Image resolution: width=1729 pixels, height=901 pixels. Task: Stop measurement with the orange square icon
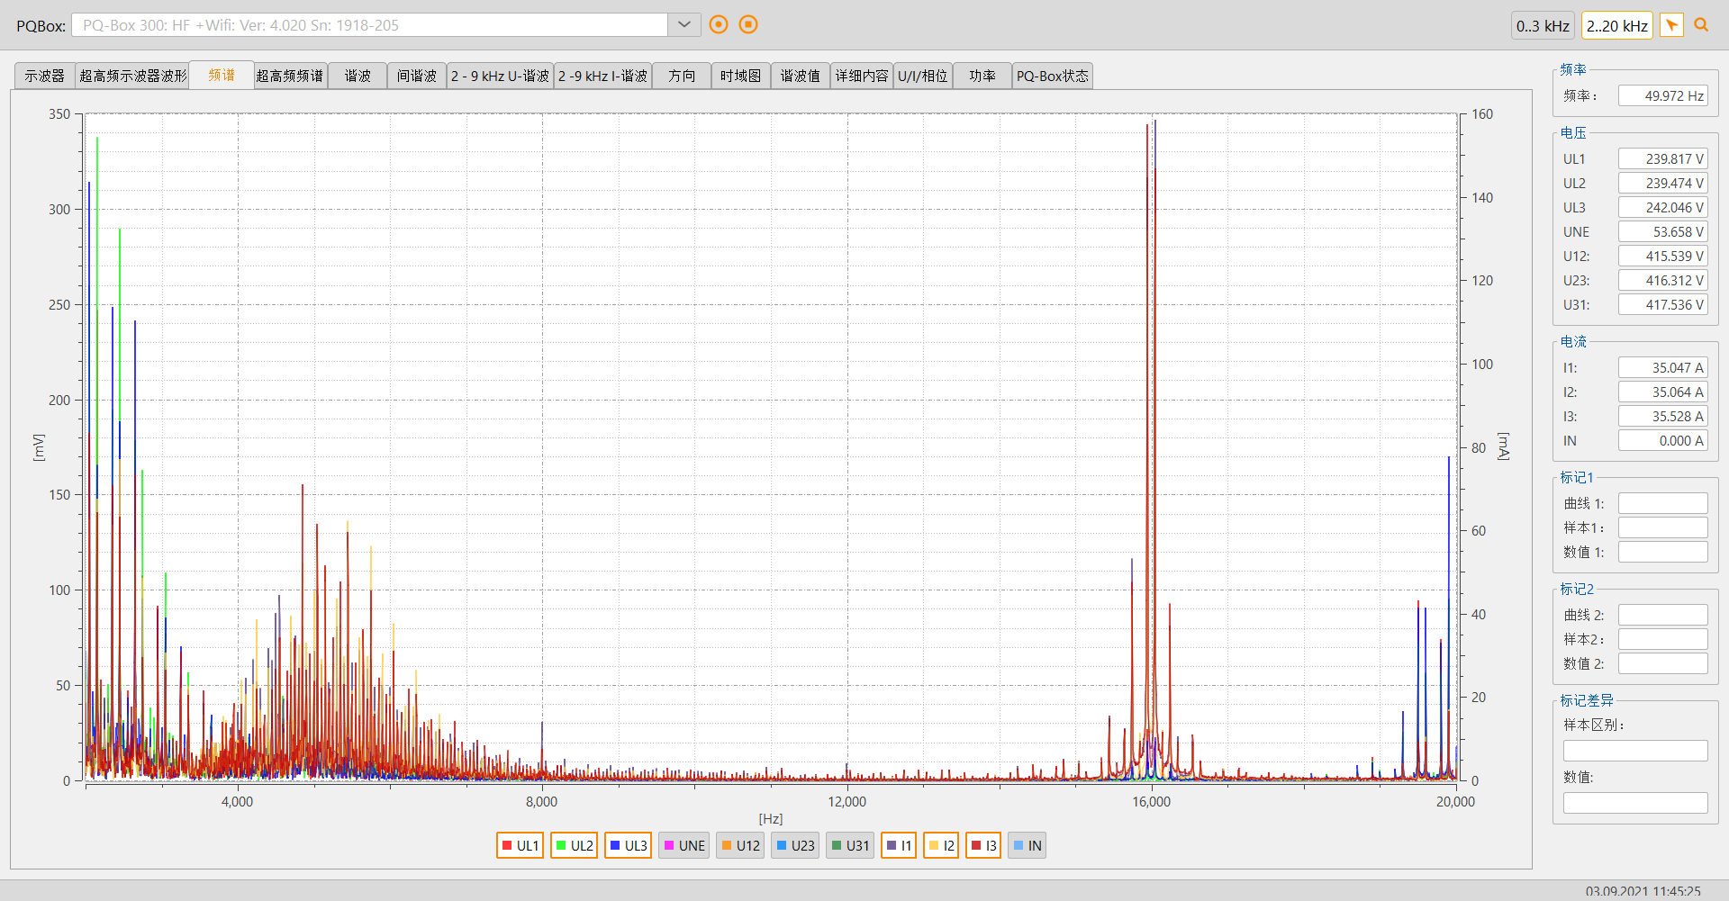point(748,24)
